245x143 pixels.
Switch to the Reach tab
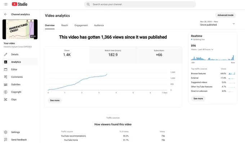[64, 25]
